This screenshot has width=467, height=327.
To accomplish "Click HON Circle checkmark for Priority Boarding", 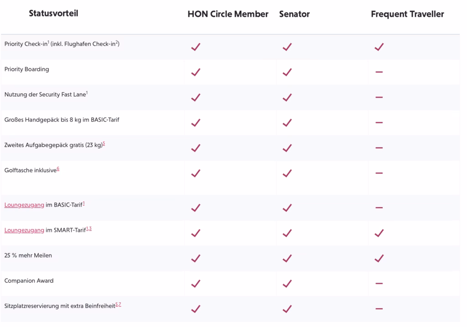I will pos(196,72).
